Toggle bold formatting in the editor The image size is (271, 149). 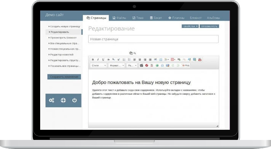pos(93,59)
